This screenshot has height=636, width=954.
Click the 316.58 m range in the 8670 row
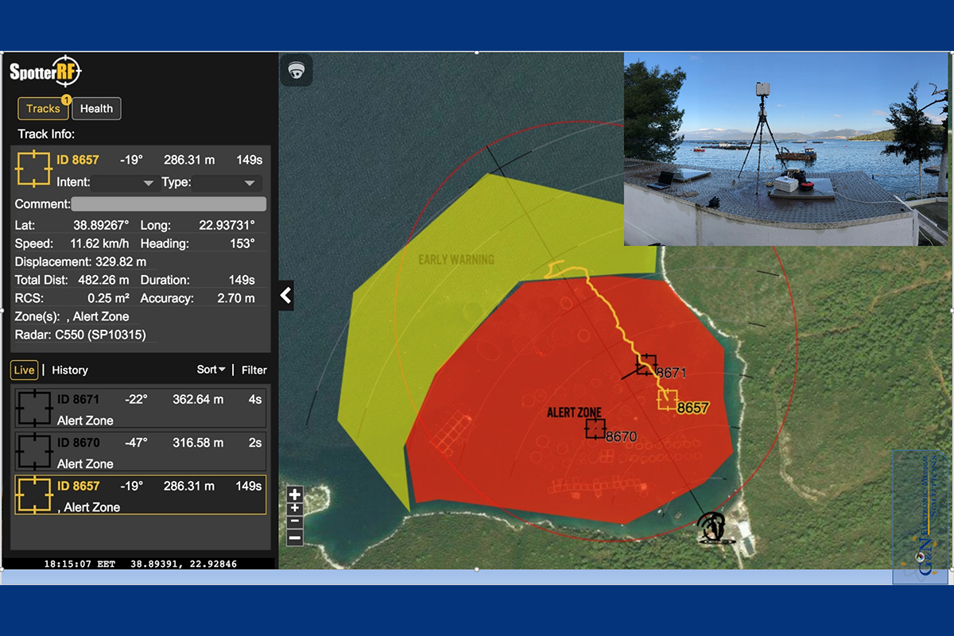(198, 442)
